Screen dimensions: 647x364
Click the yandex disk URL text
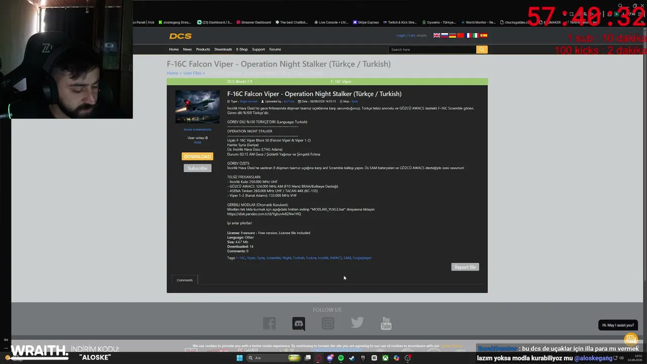point(264,214)
